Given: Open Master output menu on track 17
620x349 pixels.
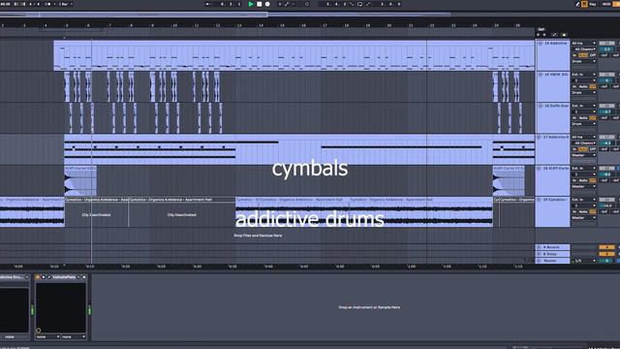Looking at the screenshot, I should (583, 155).
